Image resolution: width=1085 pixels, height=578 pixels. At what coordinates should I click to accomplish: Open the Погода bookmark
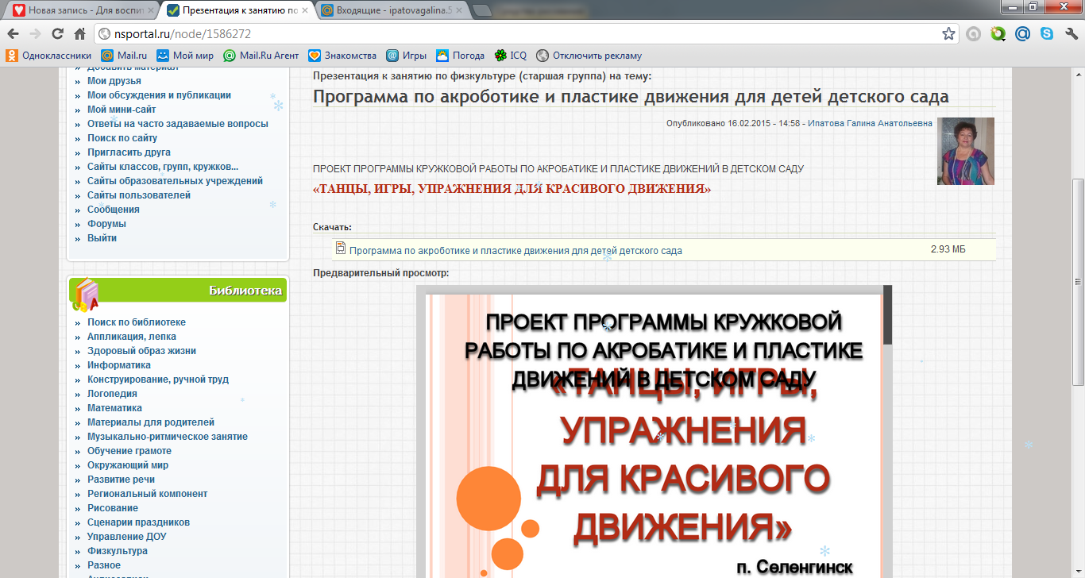click(x=461, y=56)
